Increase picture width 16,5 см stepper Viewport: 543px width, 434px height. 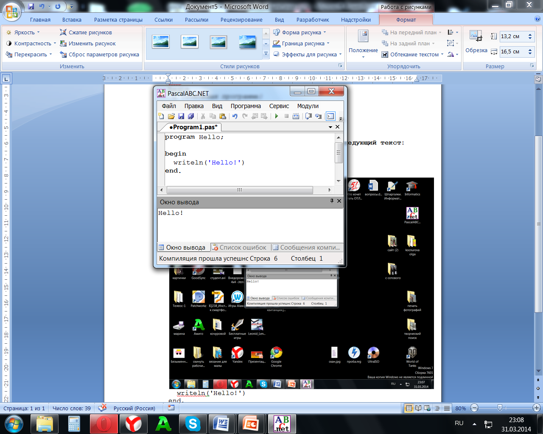click(530, 50)
